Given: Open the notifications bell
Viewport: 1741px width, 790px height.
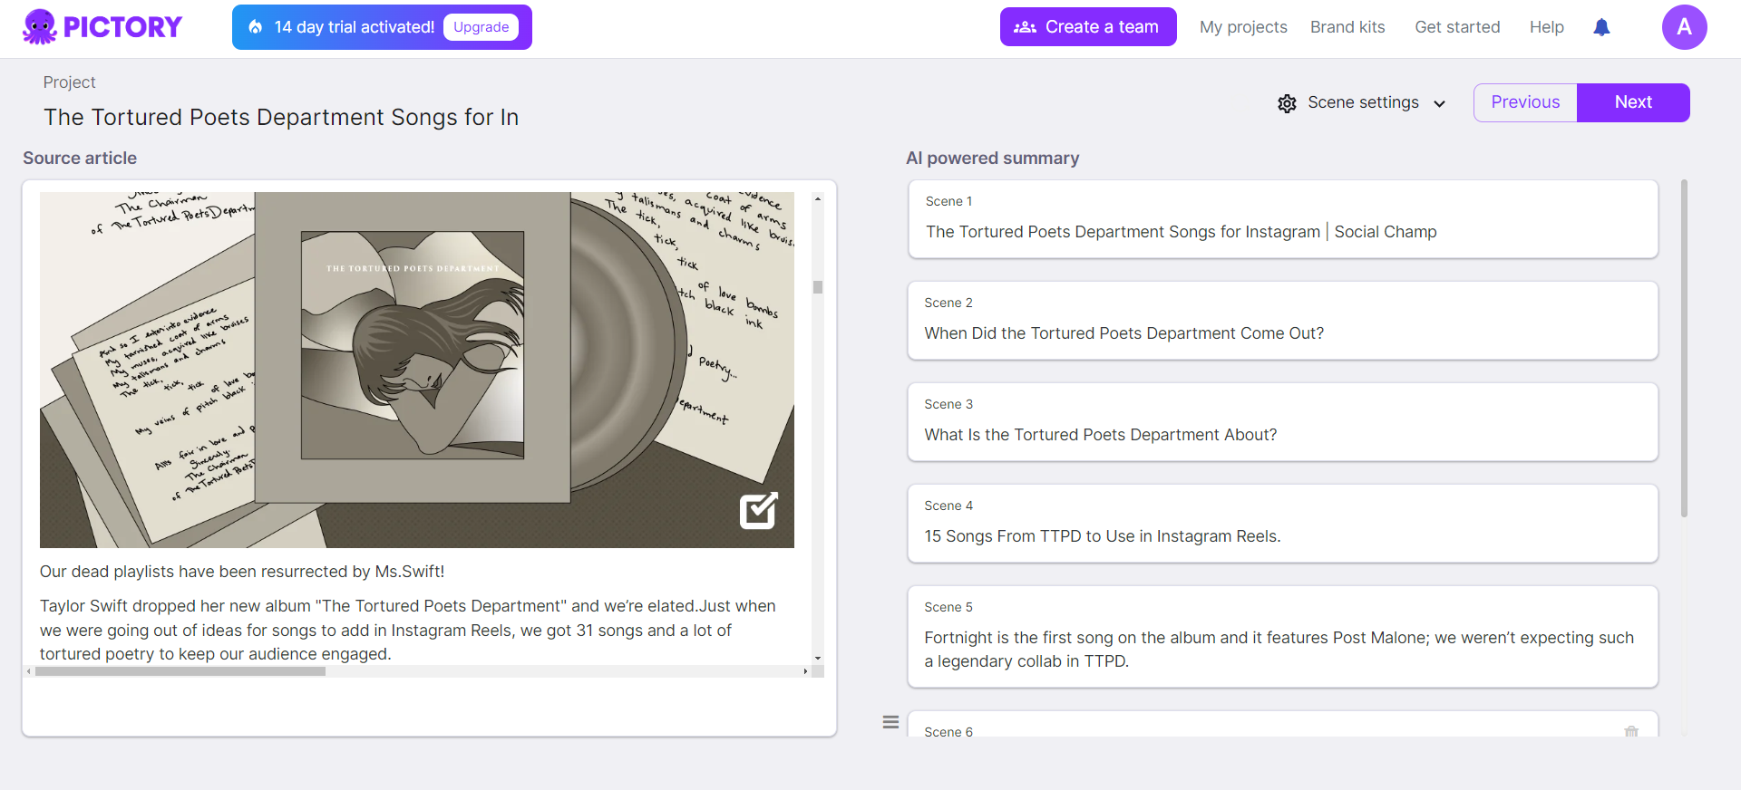Looking at the screenshot, I should point(1601,27).
